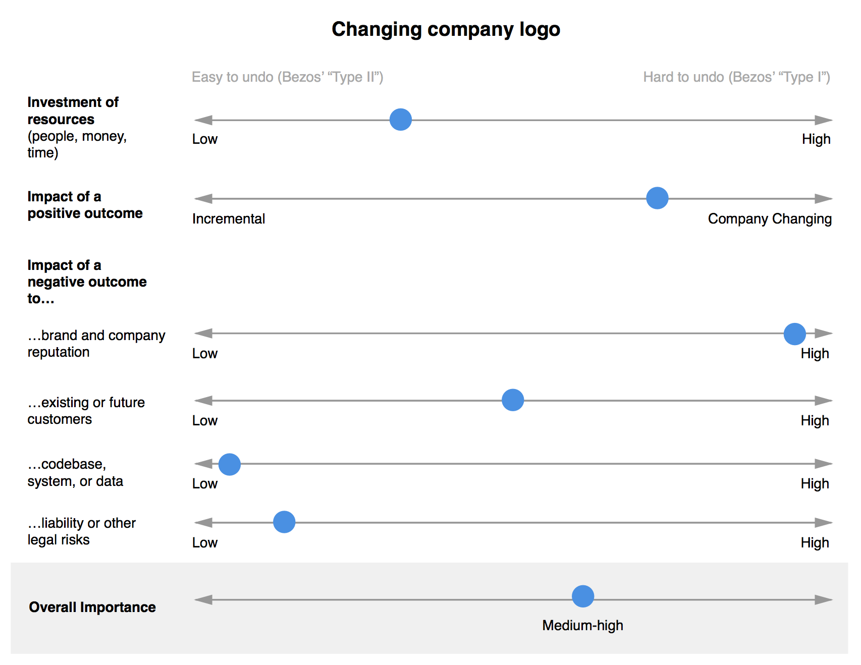Click the codebase, system, or data dot
Viewport: 861px width, 665px height.
(x=230, y=464)
